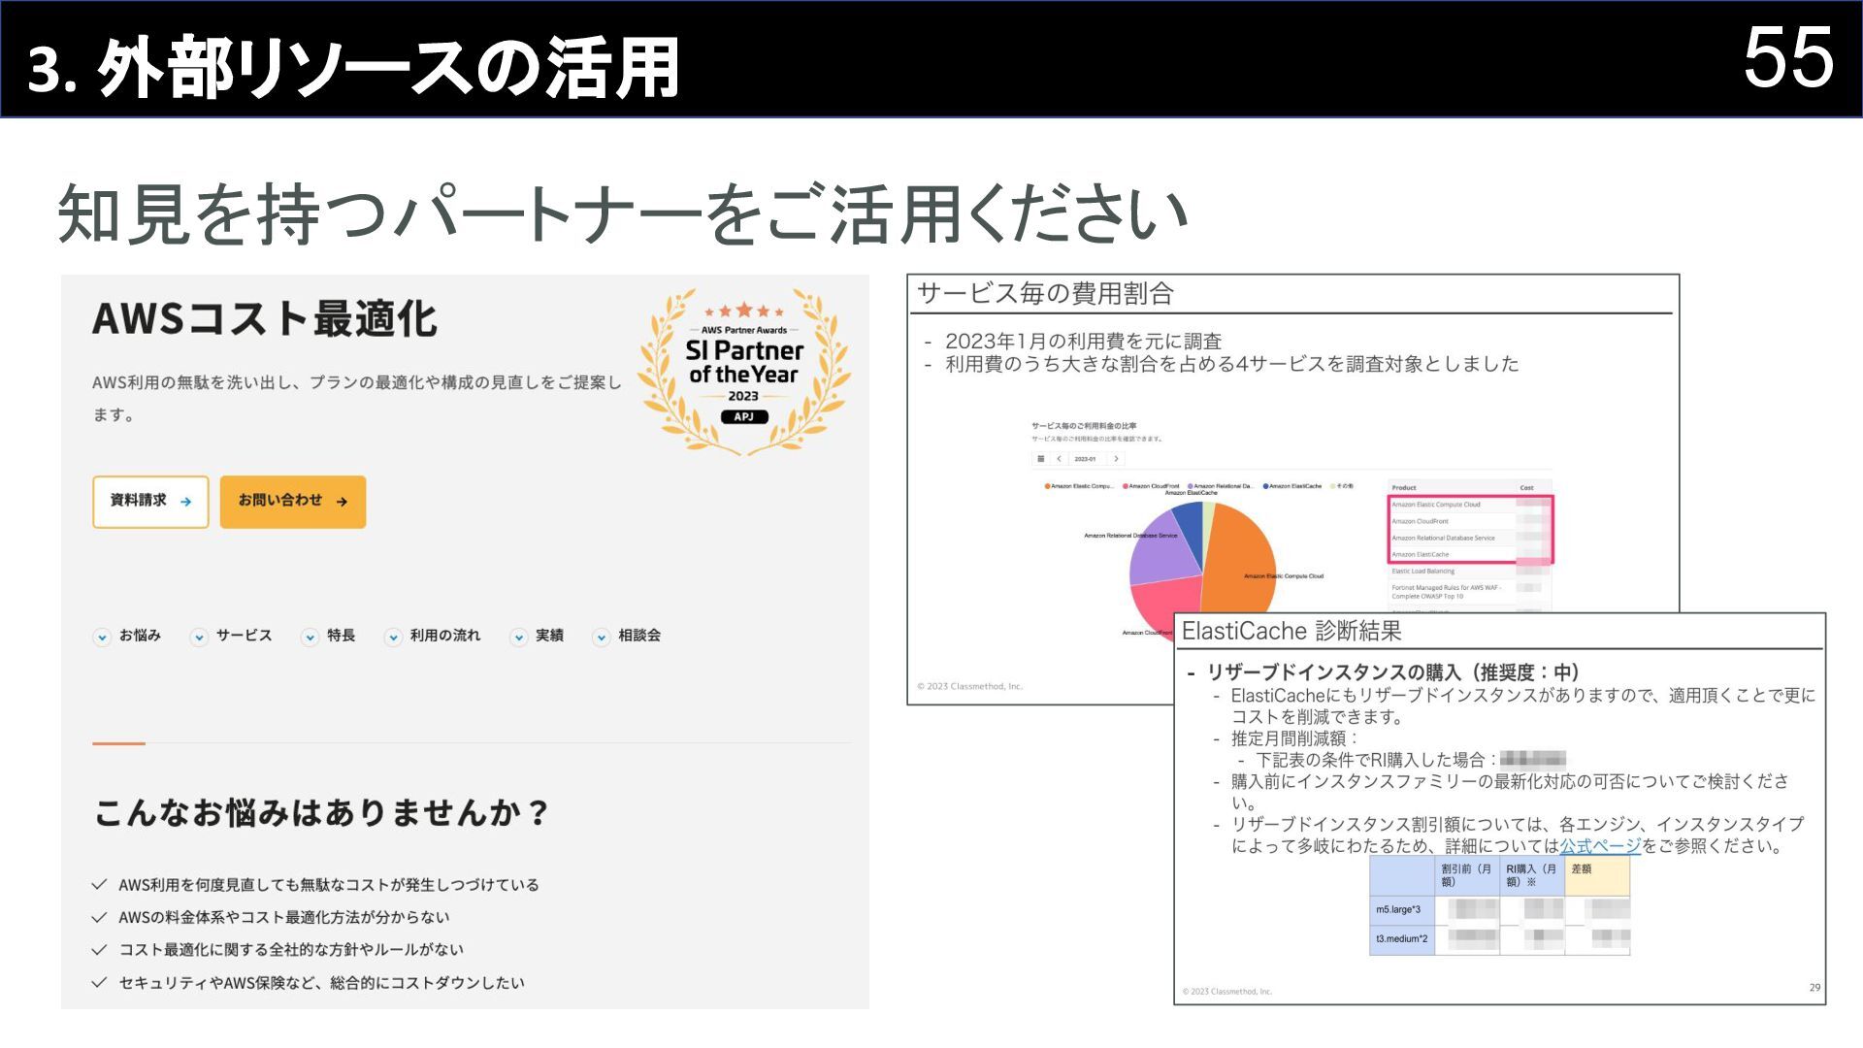Expand the サービス anchor chevron
The image size is (1863, 1048).
tap(199, 638)
